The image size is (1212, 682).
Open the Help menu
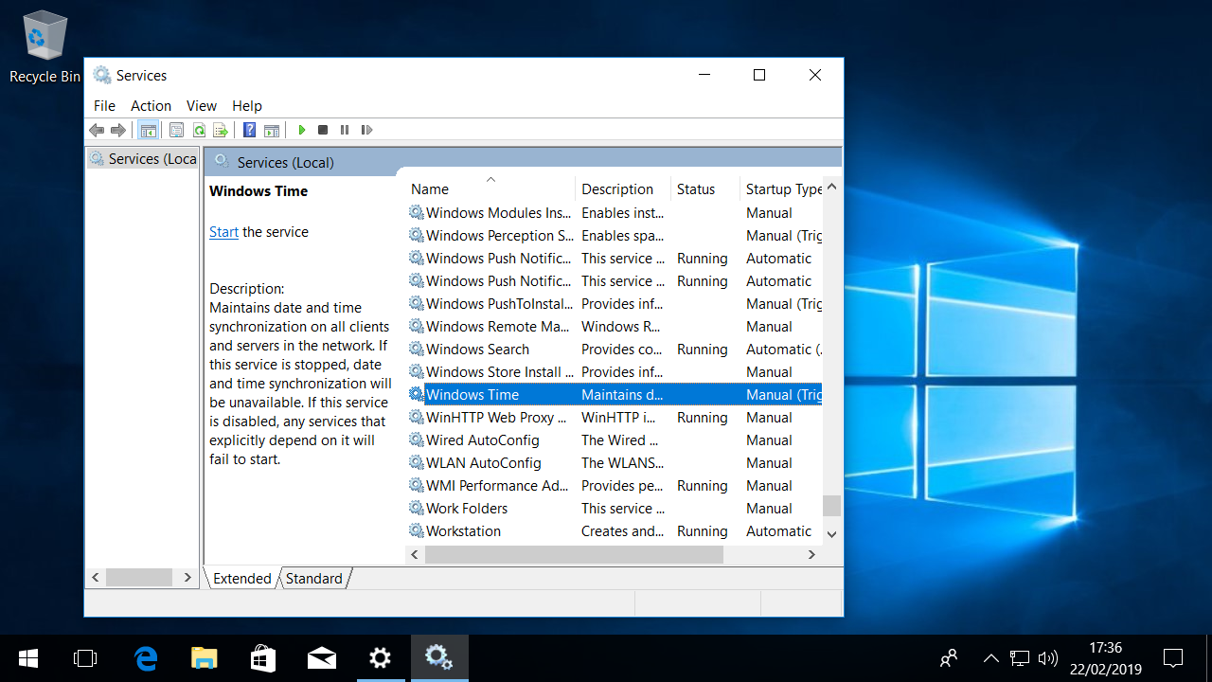click(x=247, y=106)
